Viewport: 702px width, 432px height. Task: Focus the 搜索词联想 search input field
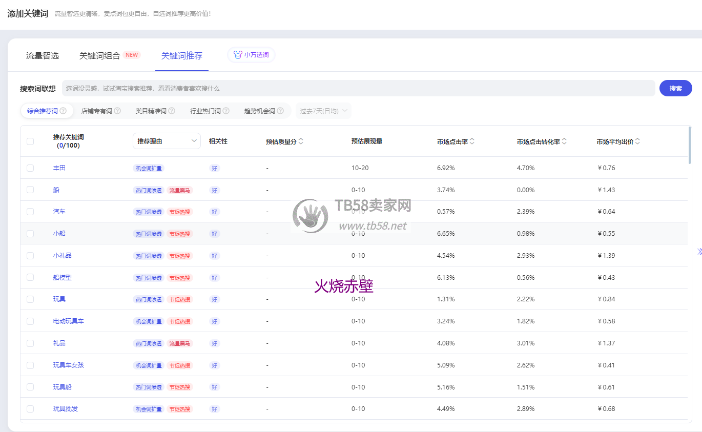359,88
